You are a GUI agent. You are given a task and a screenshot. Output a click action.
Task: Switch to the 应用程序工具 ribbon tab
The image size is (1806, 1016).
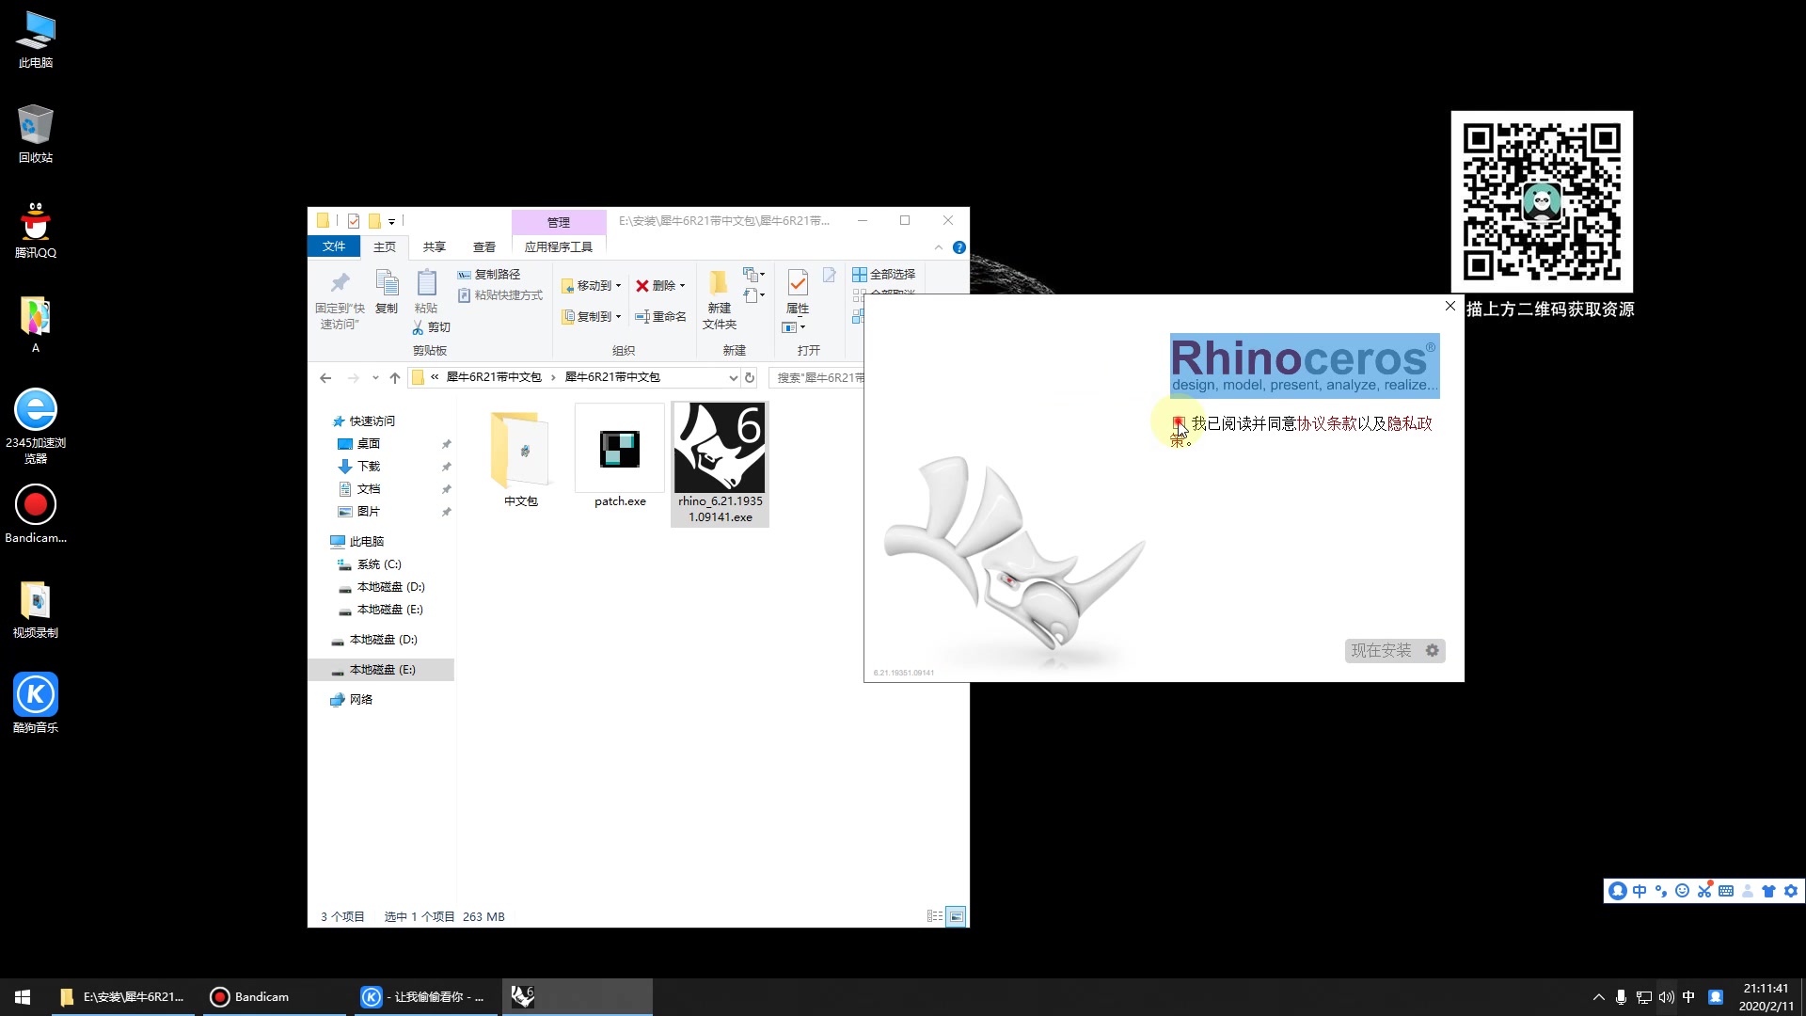pos(559,246)
